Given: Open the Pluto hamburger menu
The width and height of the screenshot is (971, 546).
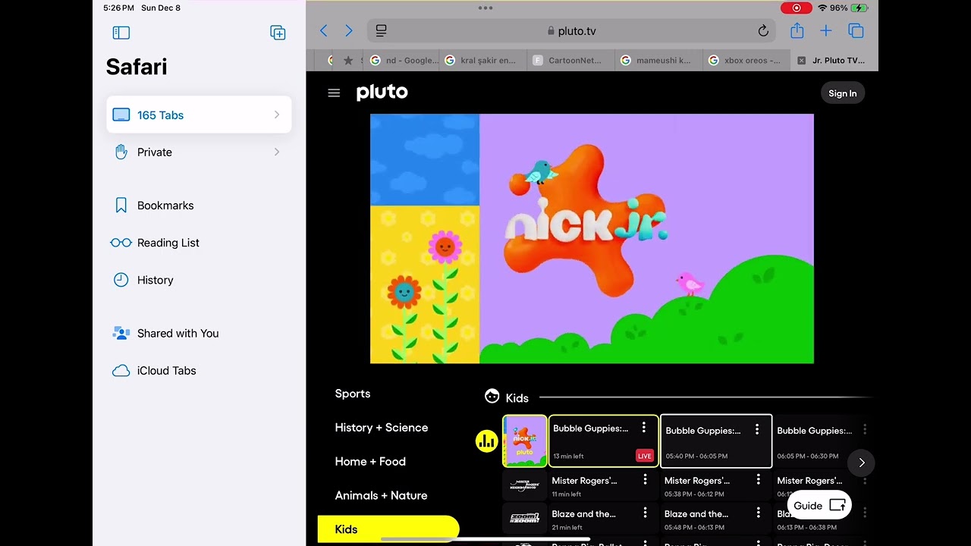Looking at the screenshot, I should (x=334, y=93).
